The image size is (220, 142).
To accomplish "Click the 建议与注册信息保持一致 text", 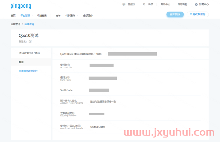I will pyautogui.click(x=103, y=101).
